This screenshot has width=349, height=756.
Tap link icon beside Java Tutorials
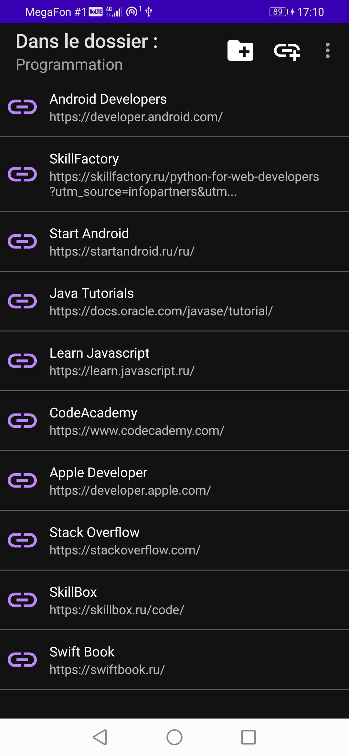[22, 301]
